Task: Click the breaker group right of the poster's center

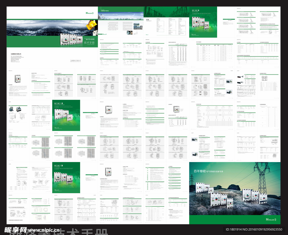Action: pyautogui.click(x=255, y=196)
